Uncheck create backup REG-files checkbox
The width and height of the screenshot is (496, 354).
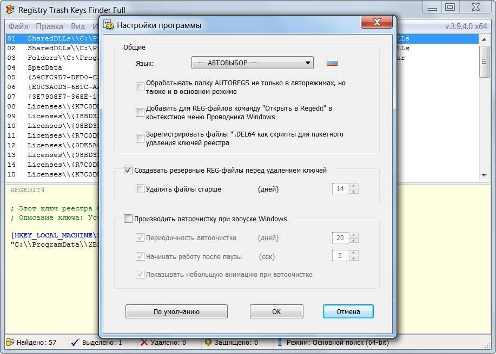[x=128, y=171]
